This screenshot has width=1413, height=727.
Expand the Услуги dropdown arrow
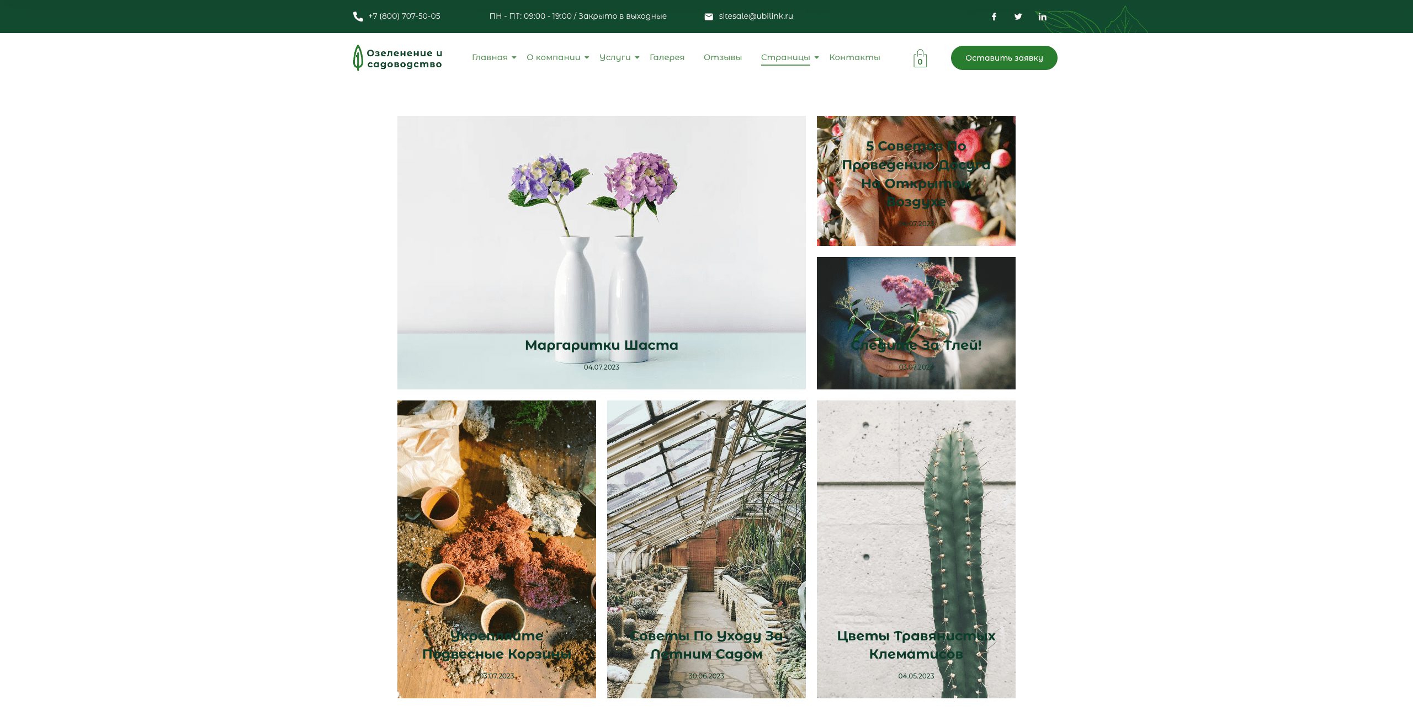click(x=637, y=57)
